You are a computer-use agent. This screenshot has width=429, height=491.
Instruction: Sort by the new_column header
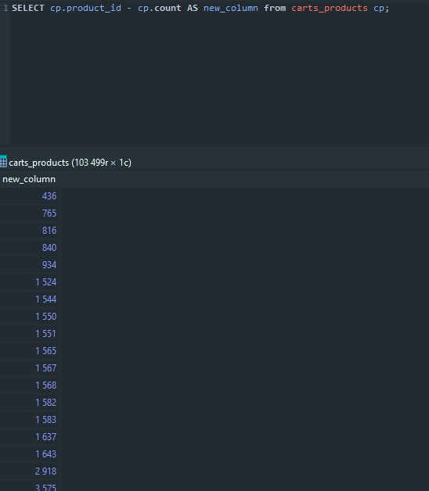pyautogui.click(x=29, y=179)
